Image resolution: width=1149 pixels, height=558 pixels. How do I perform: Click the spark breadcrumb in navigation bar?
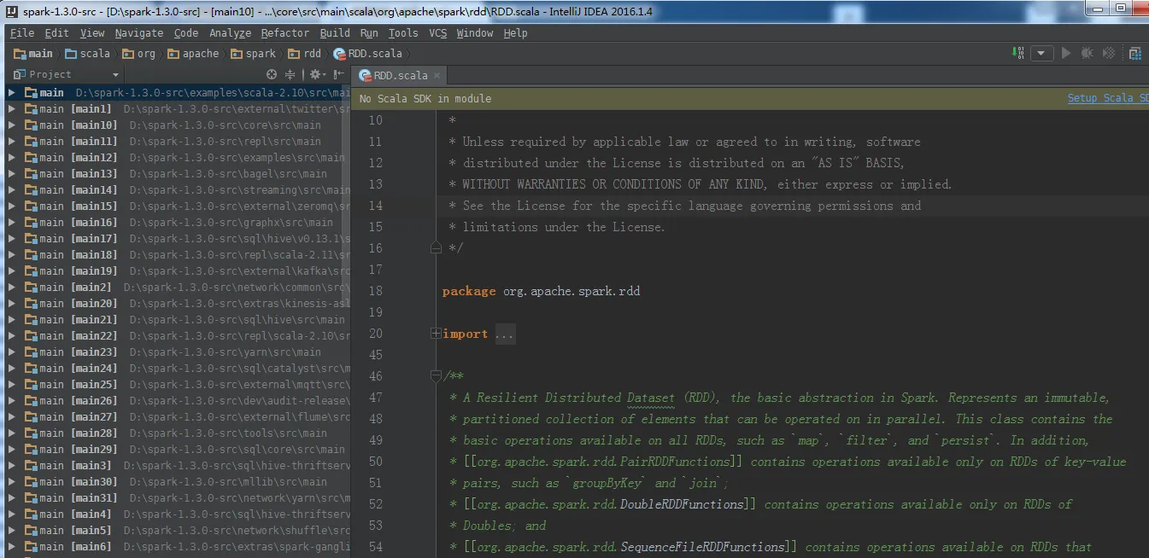[253, 53]
